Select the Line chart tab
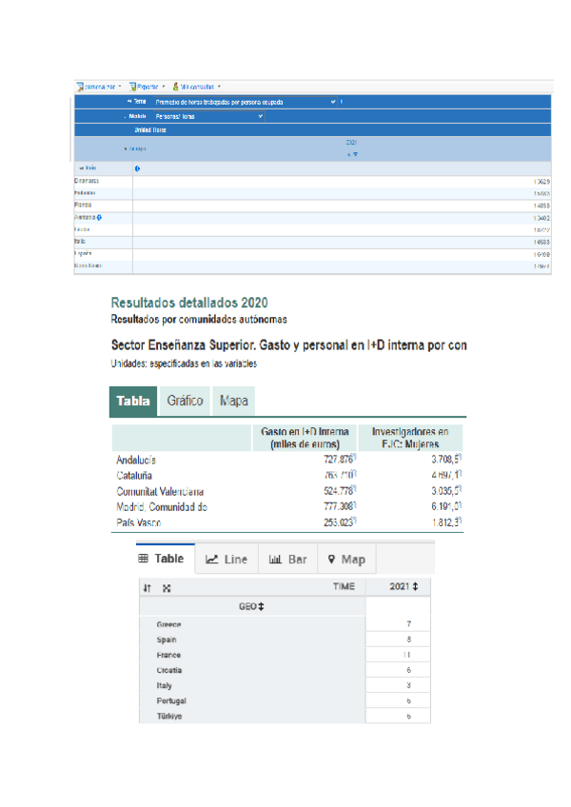The width and height of the screenshot is (571, 807). tap(226, 560)
